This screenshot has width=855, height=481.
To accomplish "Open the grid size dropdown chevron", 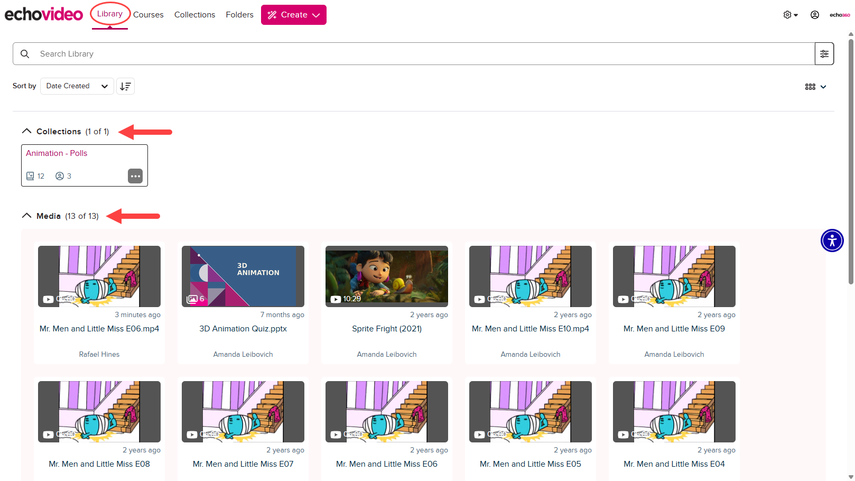I will point(823,87).
